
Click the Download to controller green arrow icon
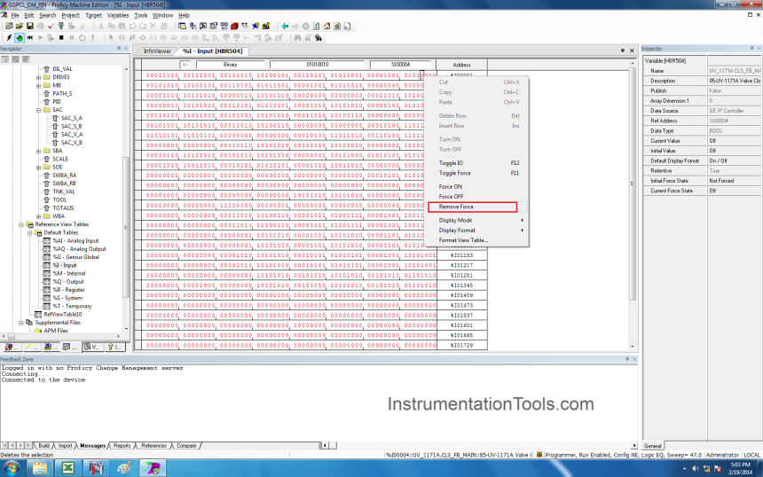(61, 26)
